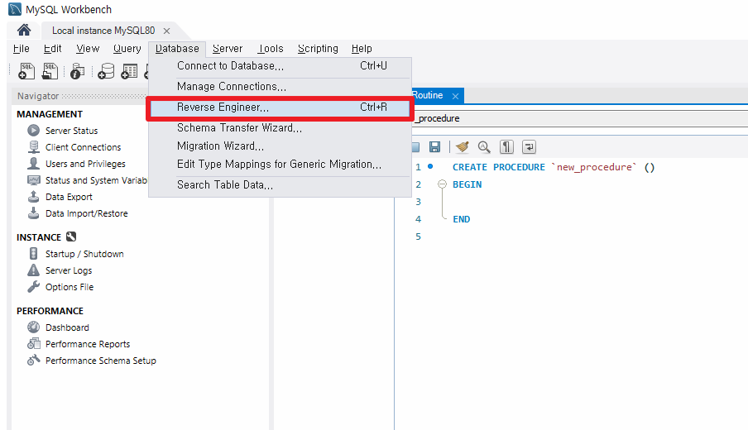This screenshot has width=748, height=430.
Task: Collapse the BEGIN block fold marker
Action: [442, 184]
